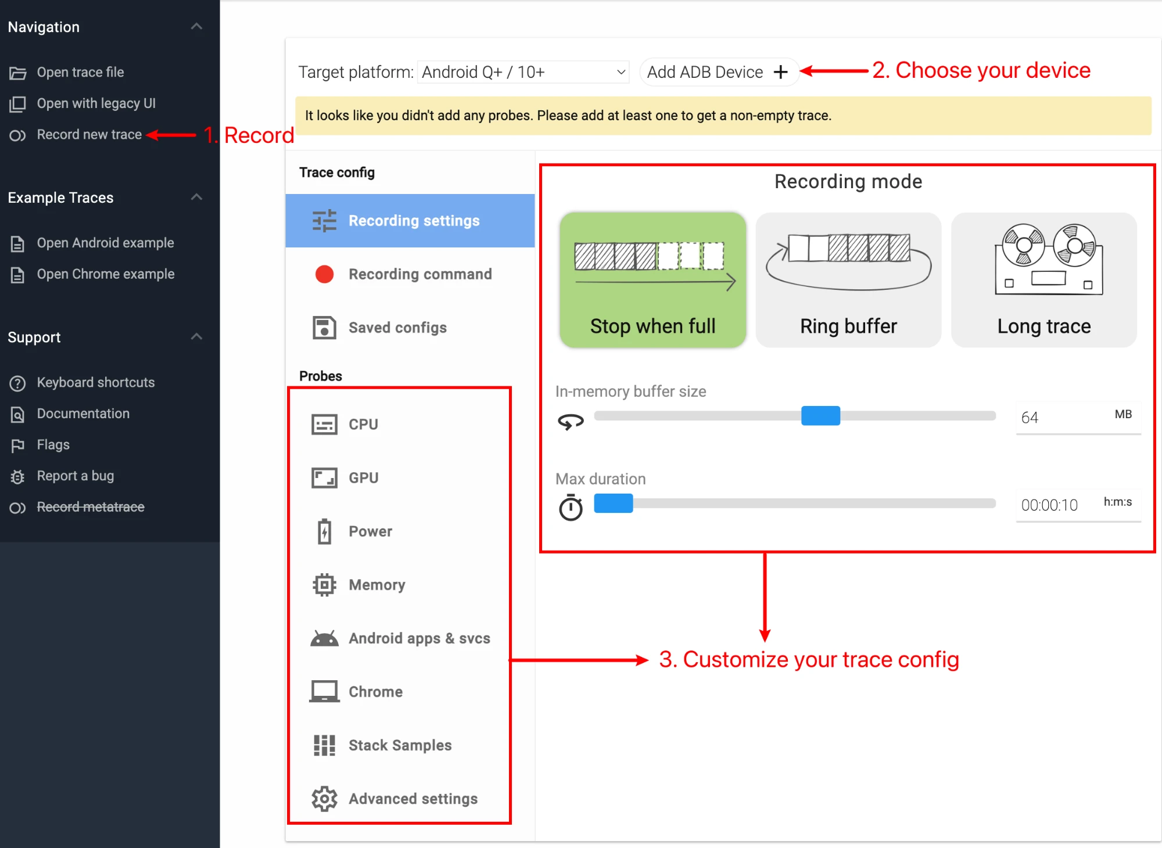Click the Advanced settings gear icon
Image resolution: width=1162 pixels, height=848 pixels.
click(324, 799)
